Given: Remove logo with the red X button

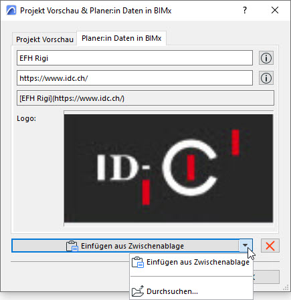Looking at the screenshot, I should point(270,246).
